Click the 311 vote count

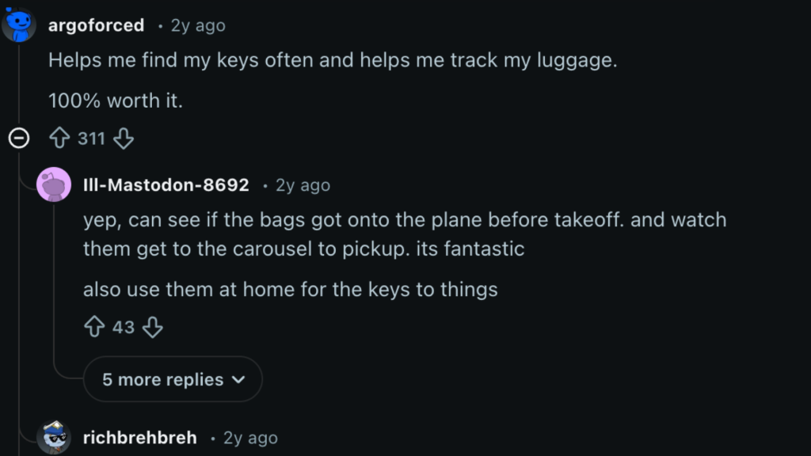pyautogui.click(x=92, y=138)
